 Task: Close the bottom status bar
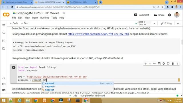181,96
